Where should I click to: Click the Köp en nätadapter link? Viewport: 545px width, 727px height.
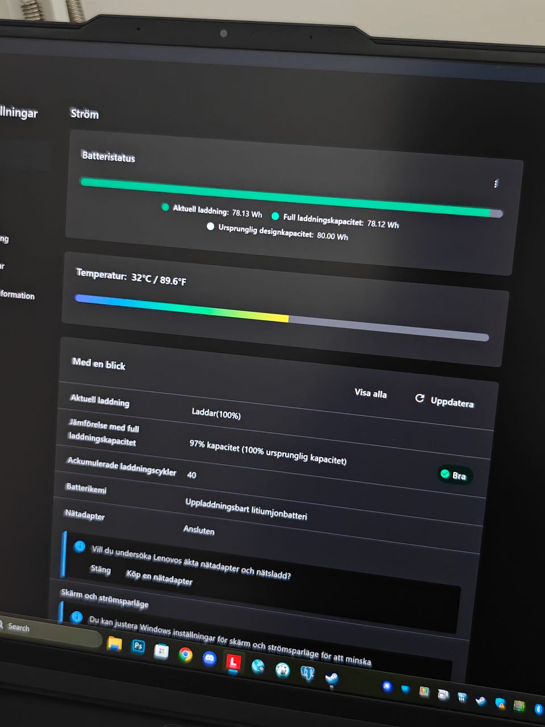159,577
